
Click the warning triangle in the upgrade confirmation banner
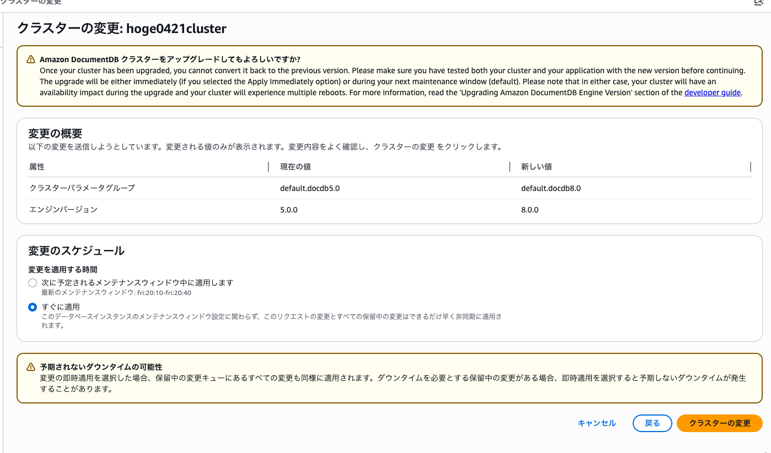tap(30, 59)
